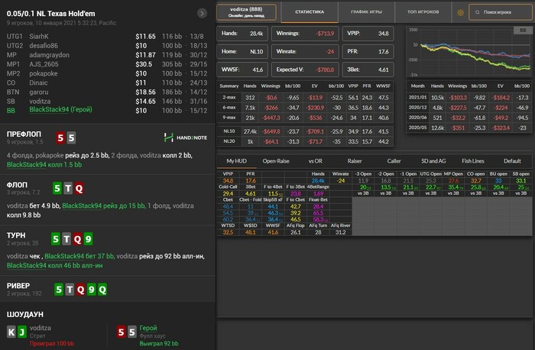Switch to the SD and AG tab

(x=433, y=161)
